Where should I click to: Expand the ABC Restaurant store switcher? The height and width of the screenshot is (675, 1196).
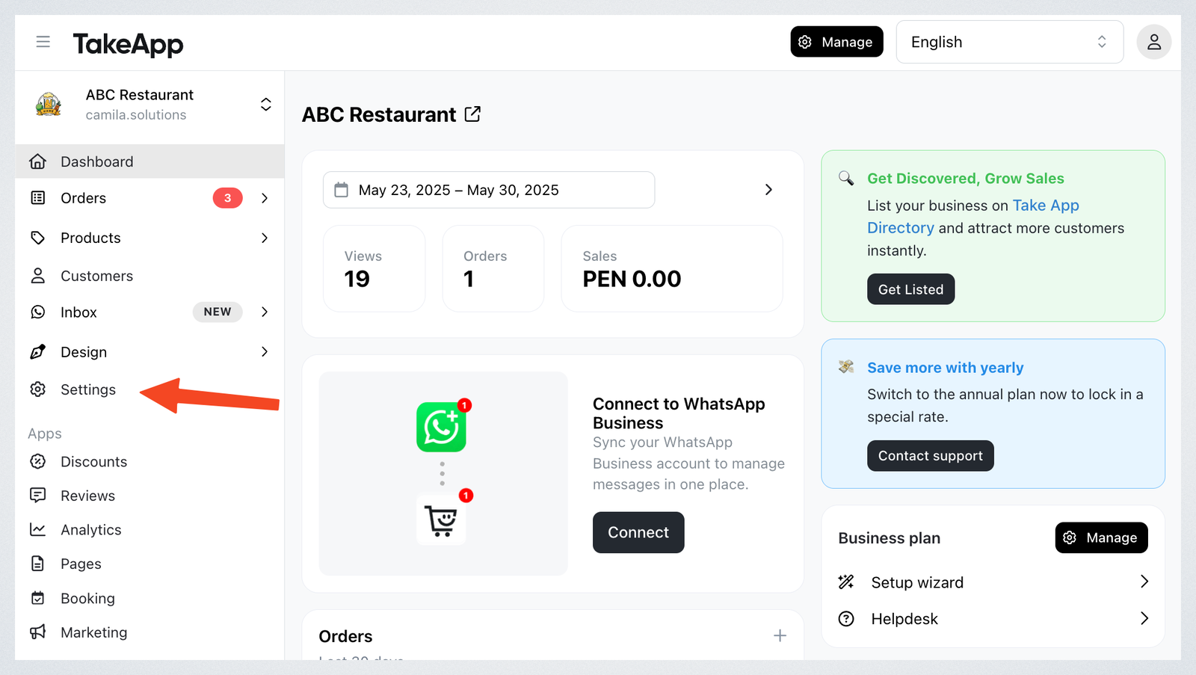(x=265, y=105)
